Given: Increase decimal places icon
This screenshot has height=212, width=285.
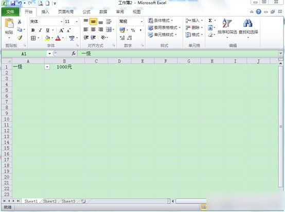Looking at the screenshot, I should 122,38.
